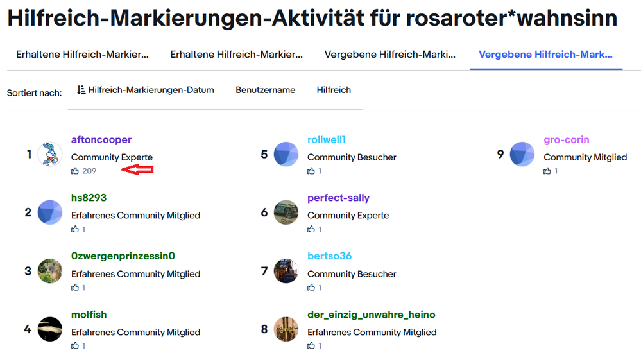Viewport: 641px width, 364px height.
Task: Click thumbs-up icon under hs8293
Action: click(x=76, y=229)
